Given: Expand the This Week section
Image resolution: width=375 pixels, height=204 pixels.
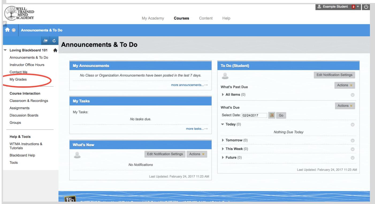Looking at the screenshot, I should (223, 149).
